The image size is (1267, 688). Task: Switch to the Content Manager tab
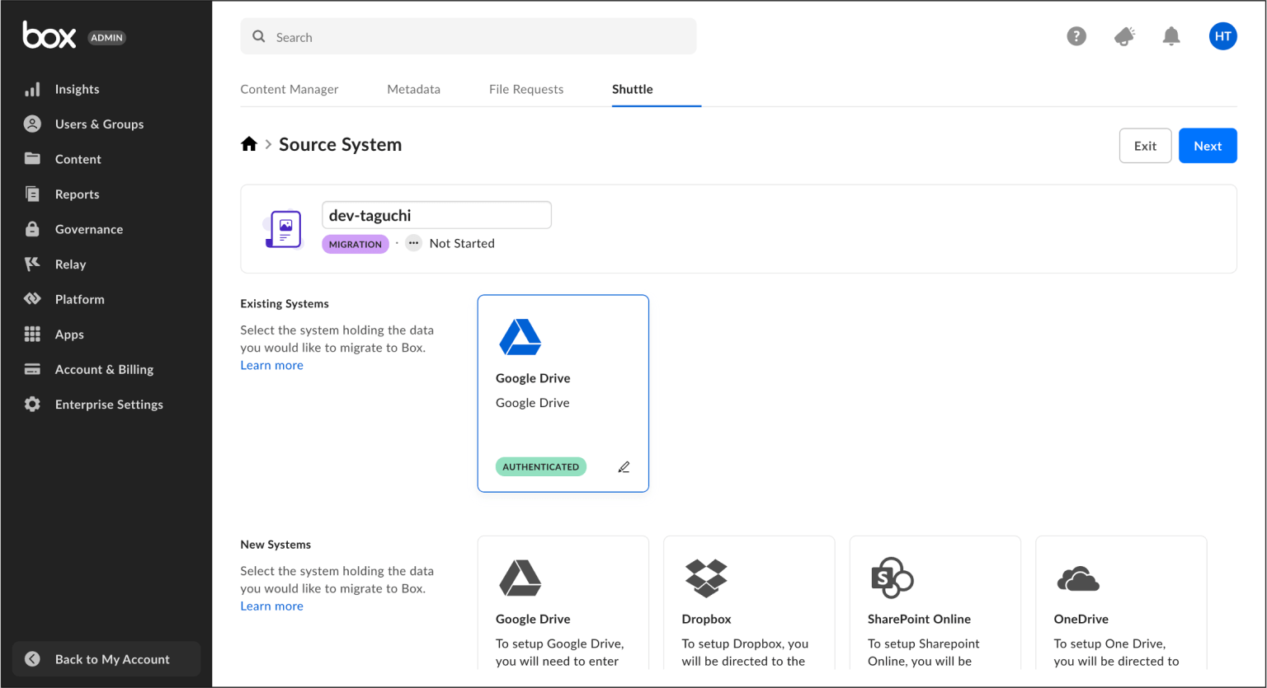tap(289, 88)
